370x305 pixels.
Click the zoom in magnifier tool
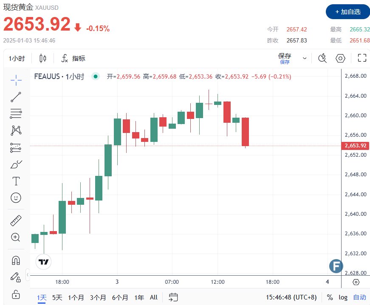[x=16, y=237]
